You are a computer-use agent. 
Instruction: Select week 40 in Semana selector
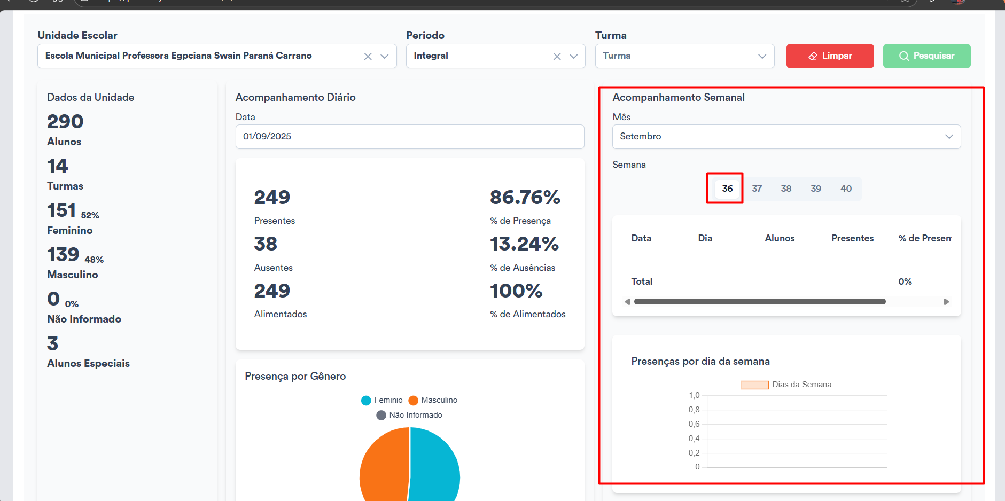[x=846, y=189]
